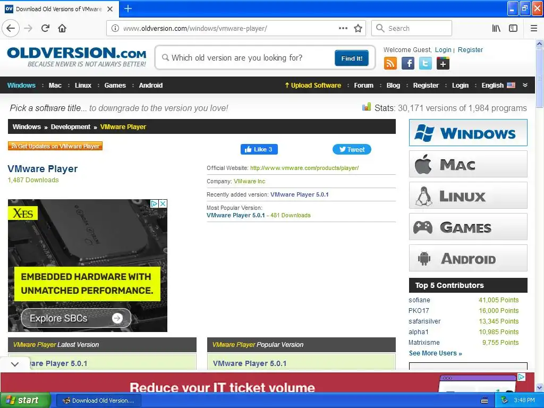This screenshot has height=408, width=544.
Task: Click the page vertical scrollbar thumb
Action: pyautogui.click(x=539, y=78)
